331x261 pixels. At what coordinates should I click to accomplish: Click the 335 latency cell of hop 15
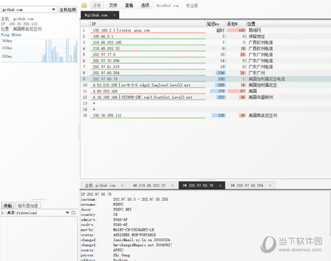(x=218, y=115)
